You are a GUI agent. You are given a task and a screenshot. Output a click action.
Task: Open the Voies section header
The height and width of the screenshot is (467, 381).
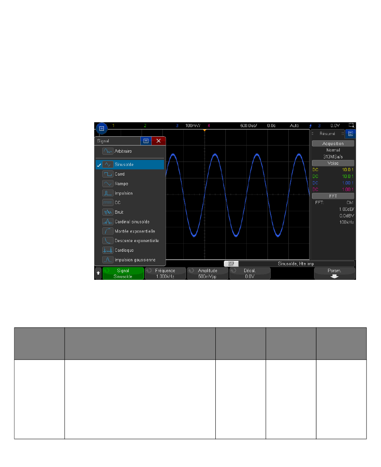333,163
